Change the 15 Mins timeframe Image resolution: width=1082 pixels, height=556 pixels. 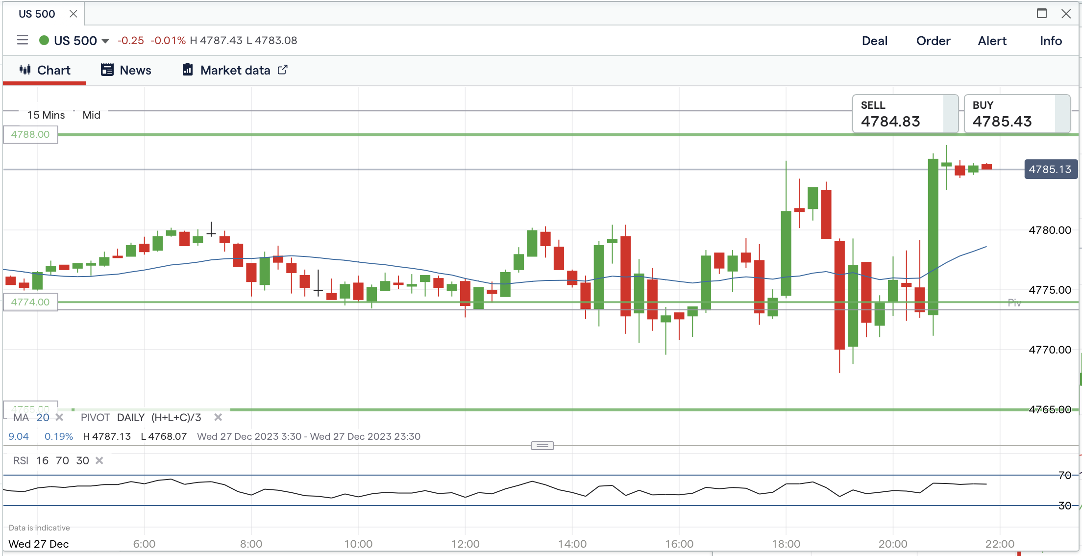pyautogui.click(x=46, y=115)
